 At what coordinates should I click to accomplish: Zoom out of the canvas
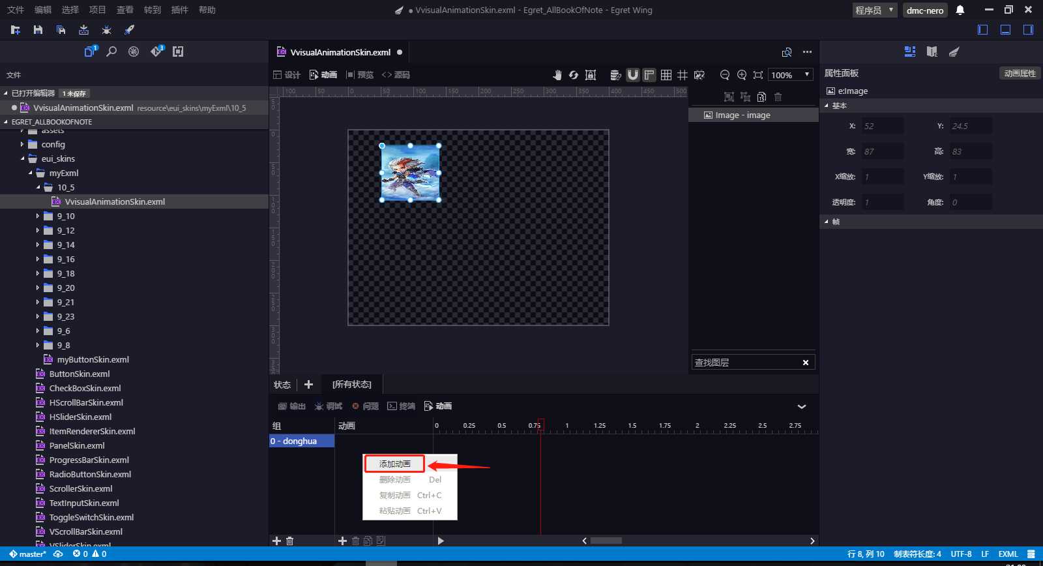725,75
